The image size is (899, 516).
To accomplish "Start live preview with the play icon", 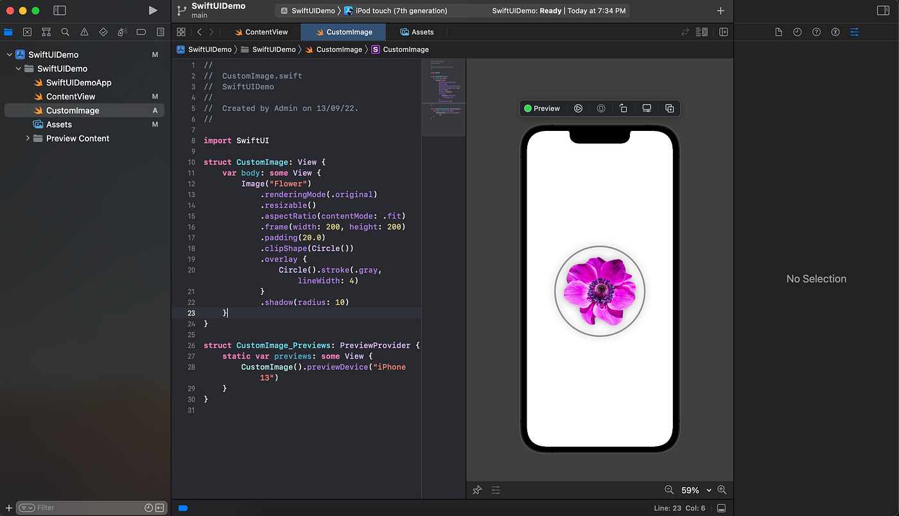I will coord(577,108).
